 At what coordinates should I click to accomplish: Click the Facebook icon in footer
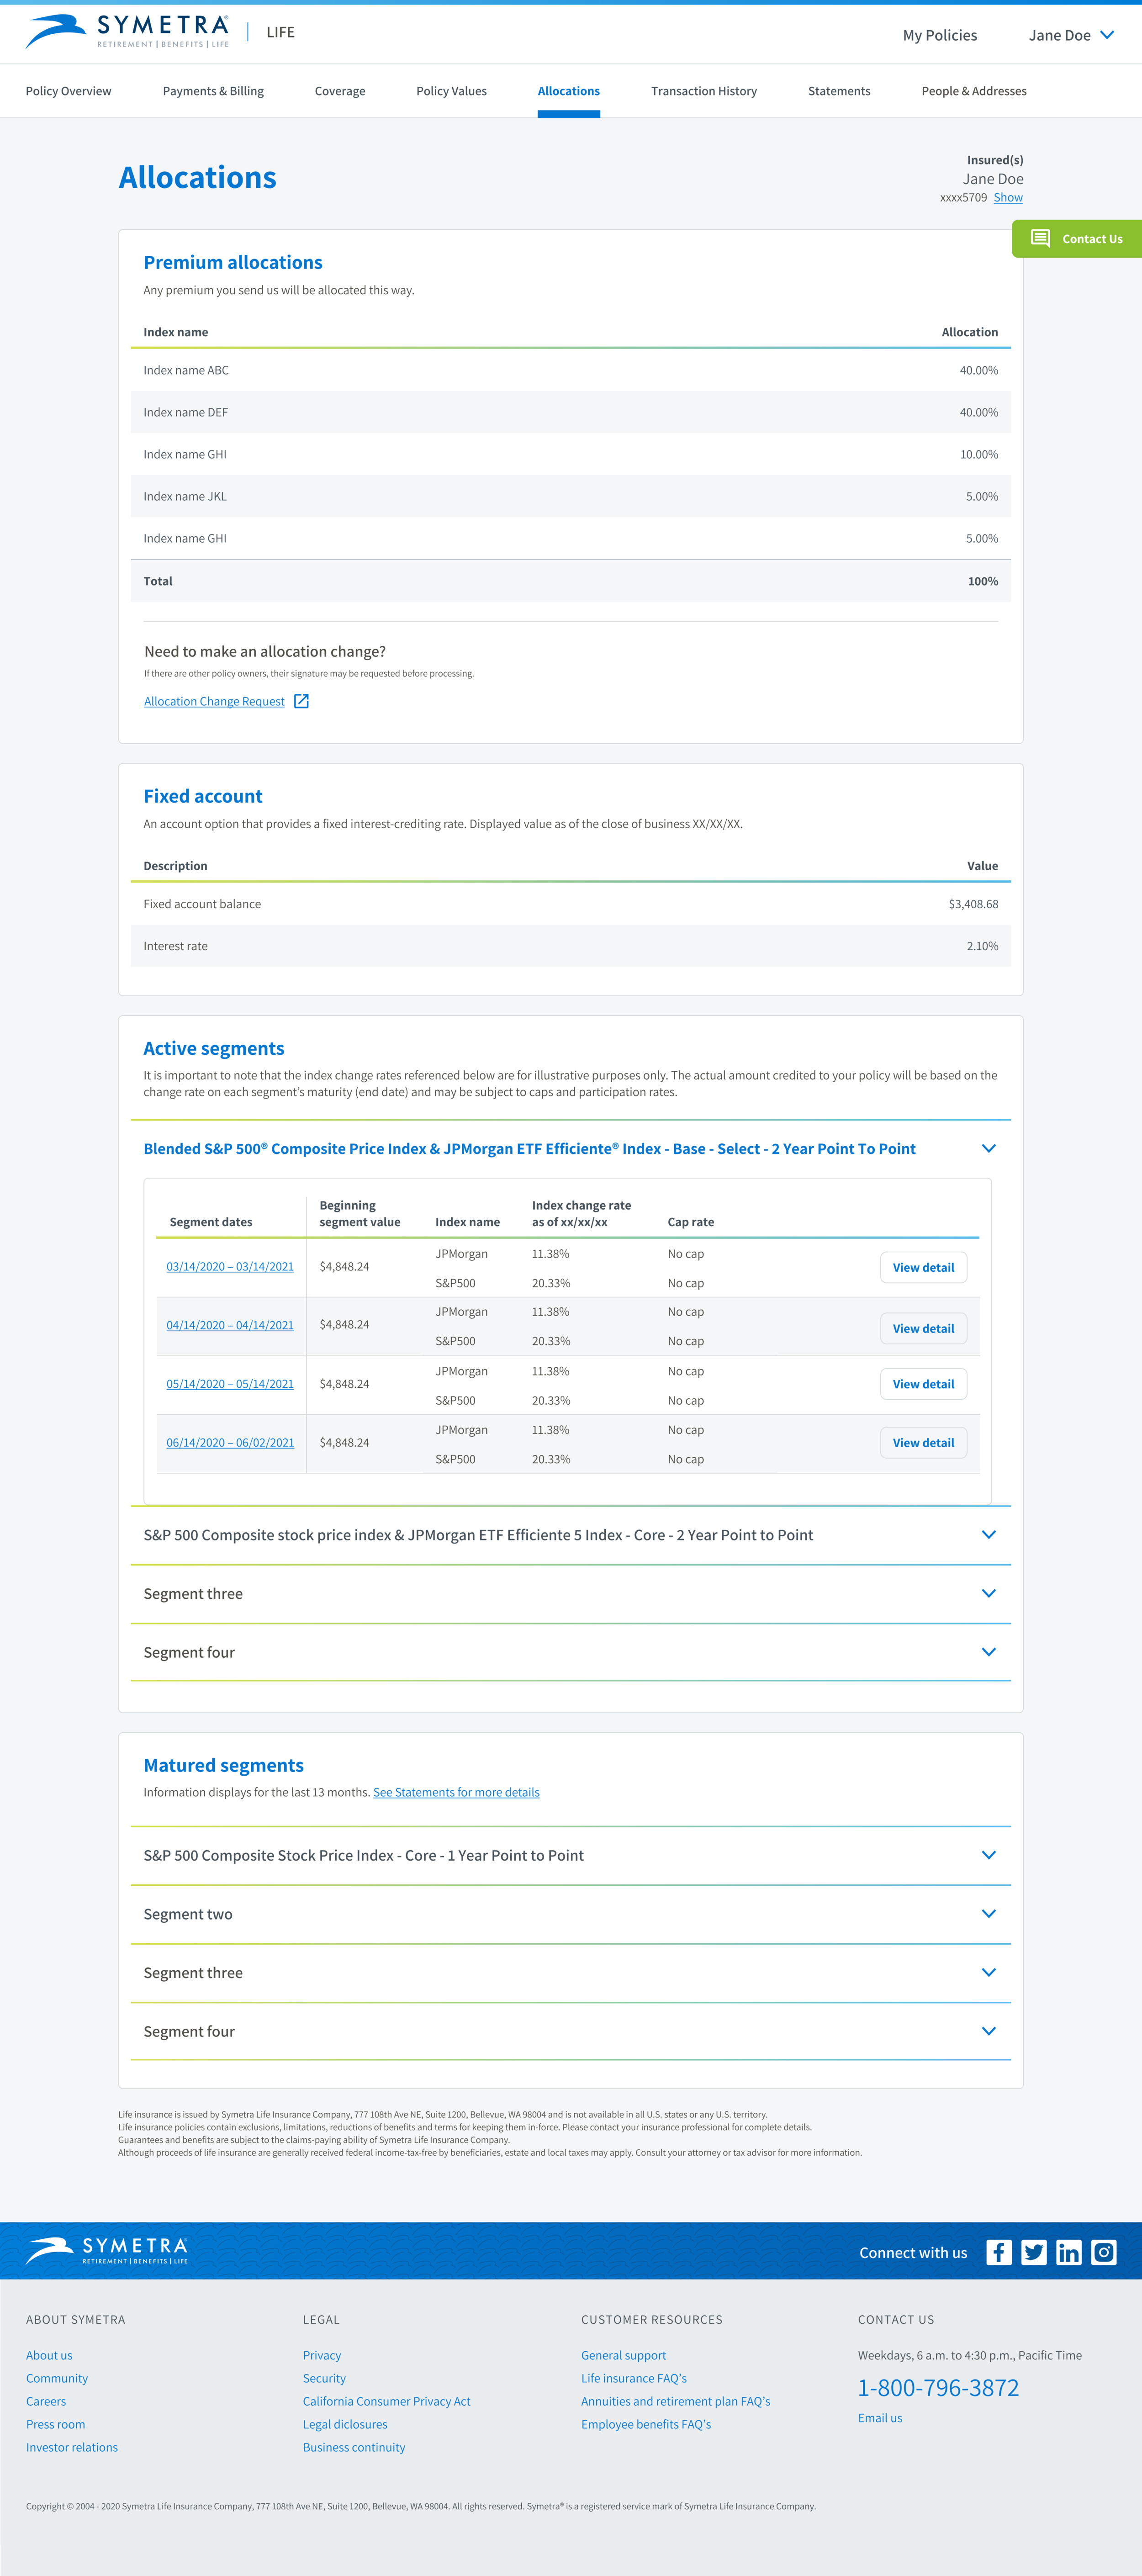pyautogui.click(x=998, y=2252)
